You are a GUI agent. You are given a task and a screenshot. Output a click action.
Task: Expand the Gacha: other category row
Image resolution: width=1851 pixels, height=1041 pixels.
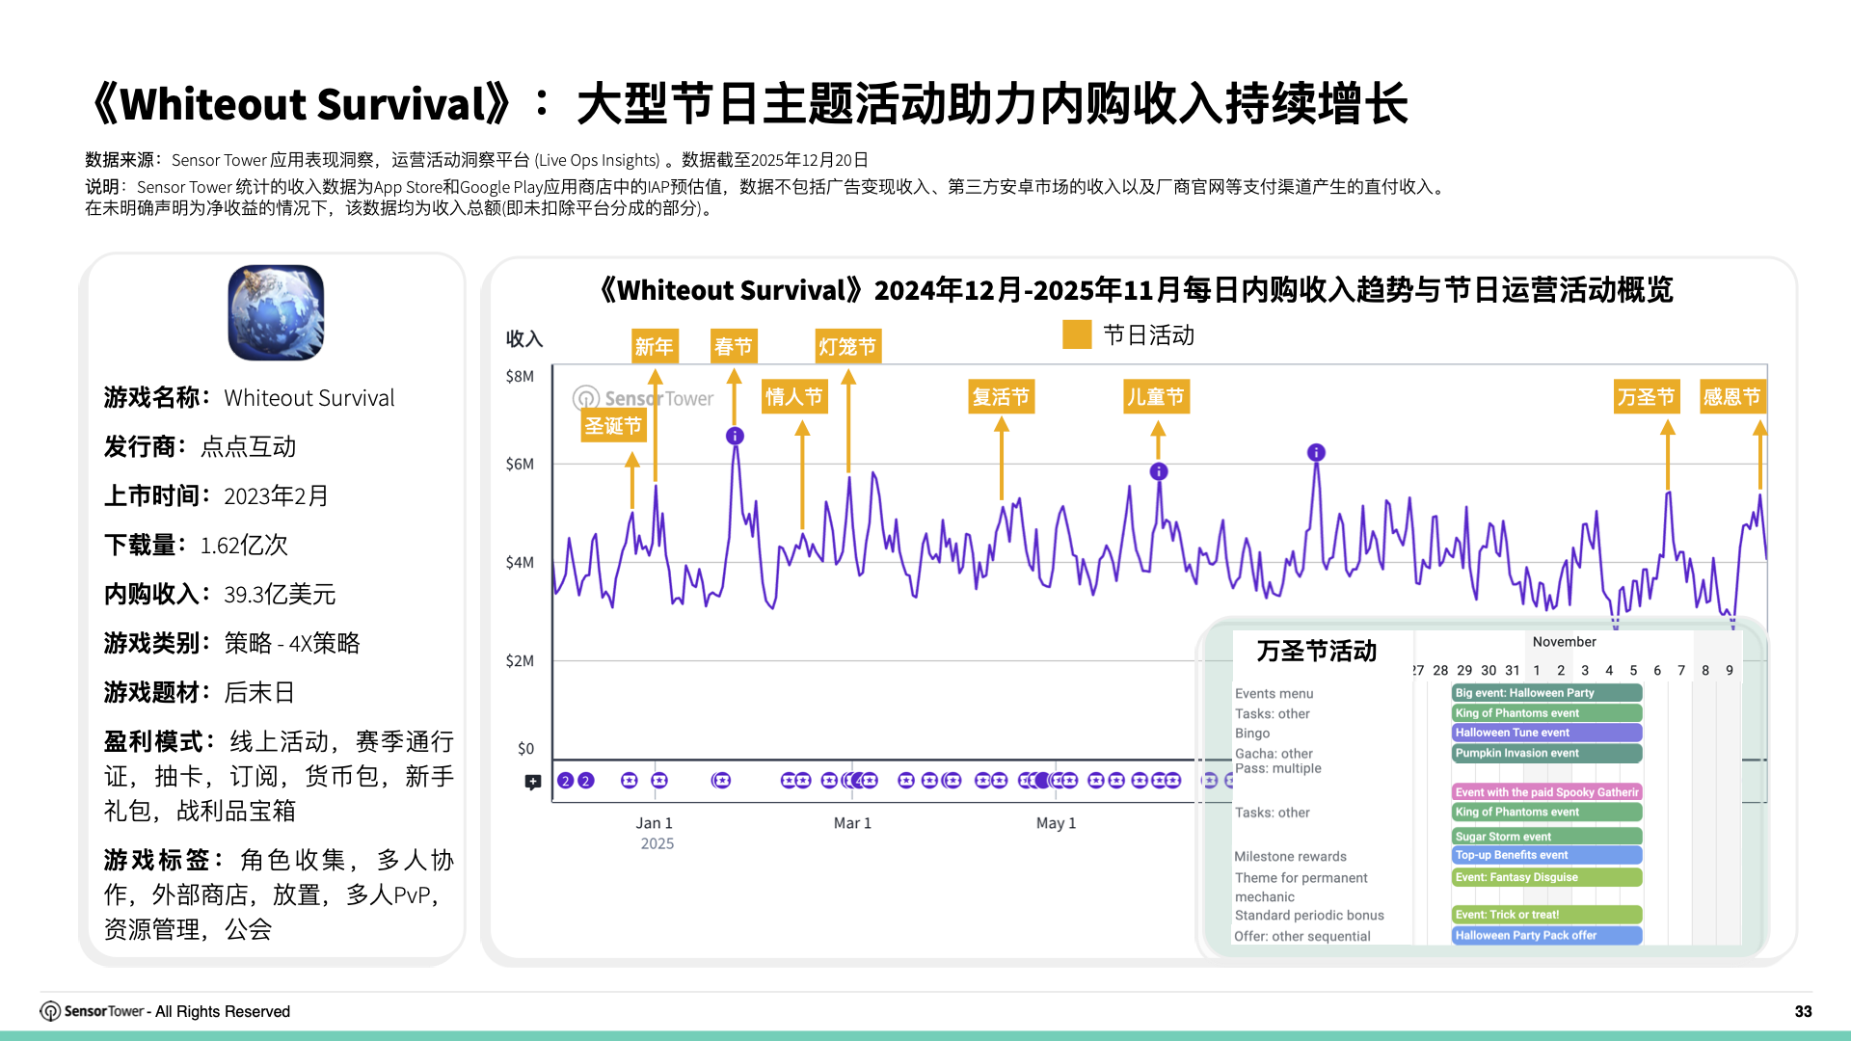click(1273, 753)
